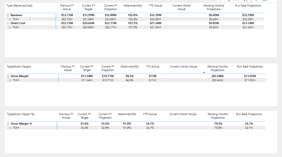Screen dimensions: 282x157
Task: Click bold $31.99M in the Revenue row
Action: 88,15
